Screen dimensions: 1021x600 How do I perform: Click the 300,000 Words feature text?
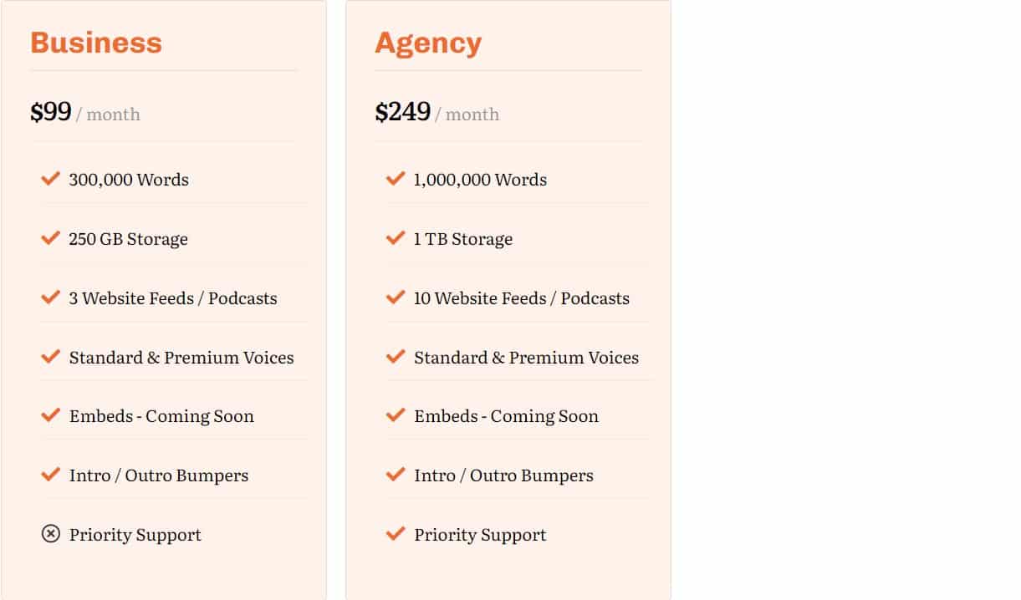coord(129,180)
